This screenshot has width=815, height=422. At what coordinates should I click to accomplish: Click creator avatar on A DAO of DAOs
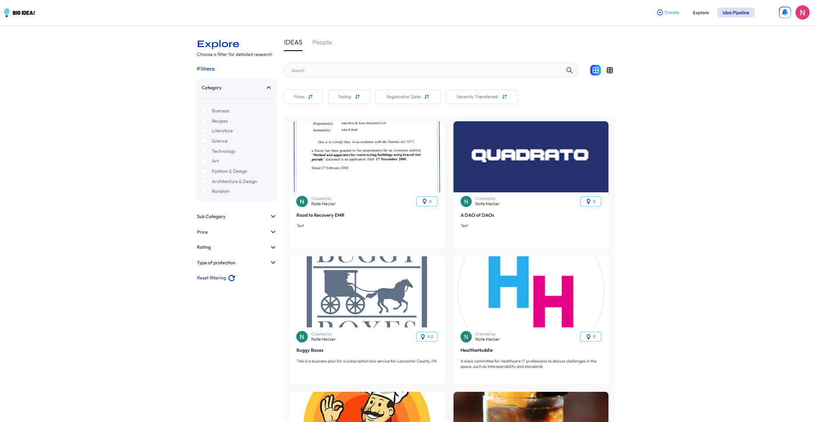click(x=466, y=202)
